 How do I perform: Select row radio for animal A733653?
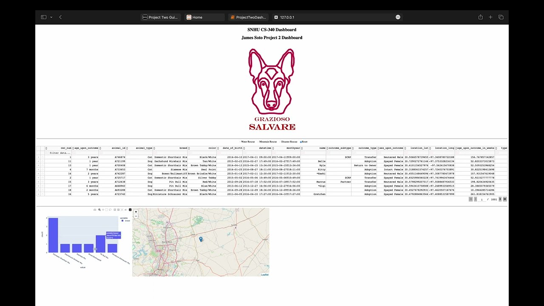click(42, 170)
